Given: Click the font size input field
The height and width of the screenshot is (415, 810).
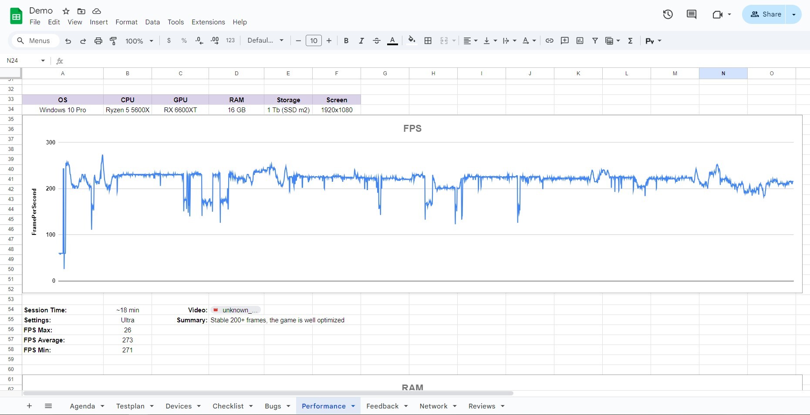Looking at the screenshot, I should click(314, 41).
